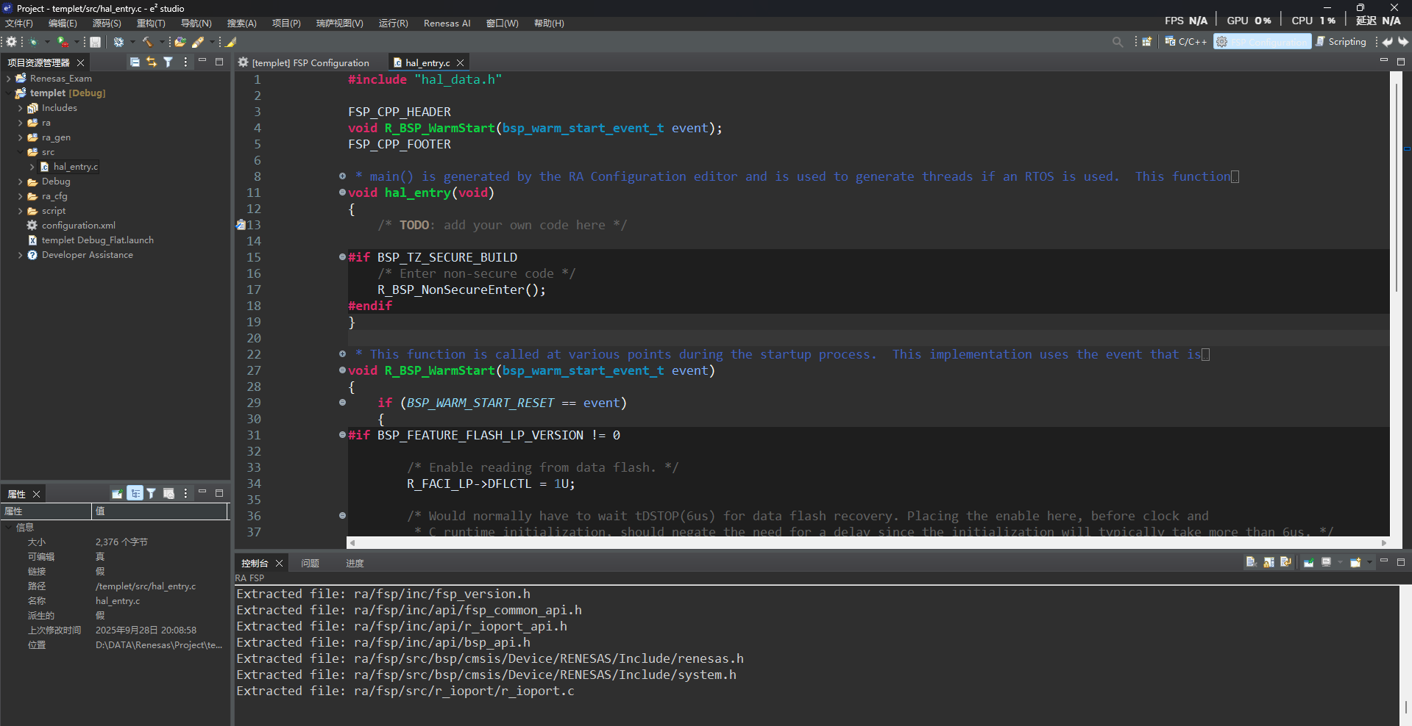
Task: Expand the ra_gen folder in project tree
Action: (x=21, y=137)
